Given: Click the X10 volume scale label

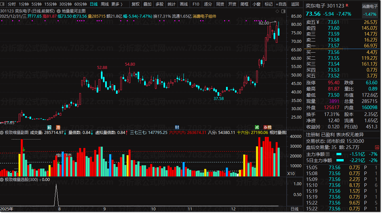Looking at the screenshot, I should (291, 173).
